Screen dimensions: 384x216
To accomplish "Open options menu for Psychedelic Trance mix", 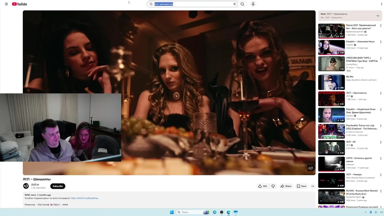I will tap(381, 126).
